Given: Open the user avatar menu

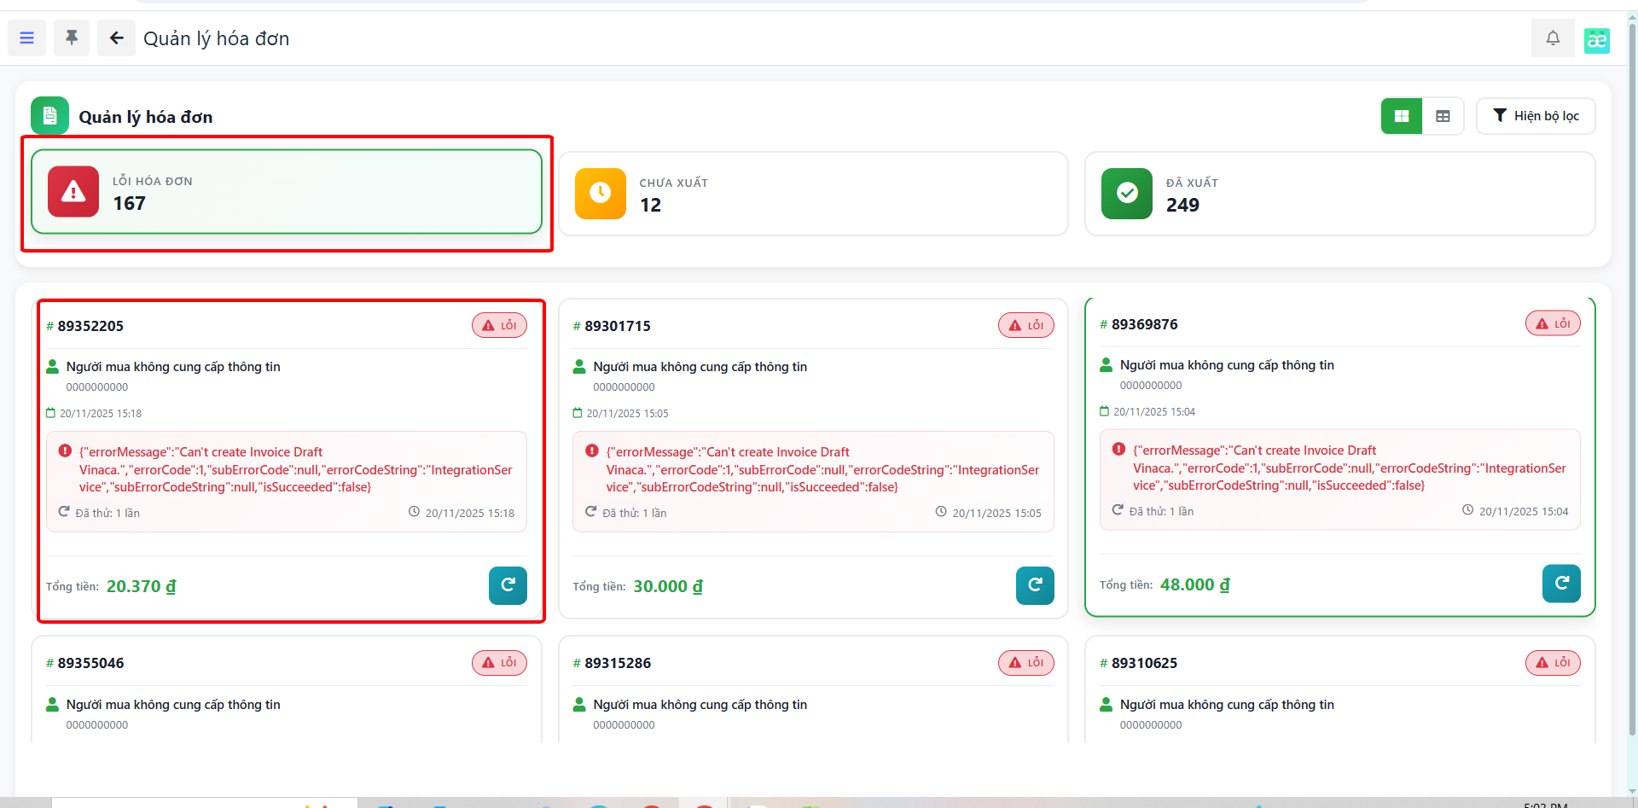Looking at the screenshot, I should click(1596, 40).
